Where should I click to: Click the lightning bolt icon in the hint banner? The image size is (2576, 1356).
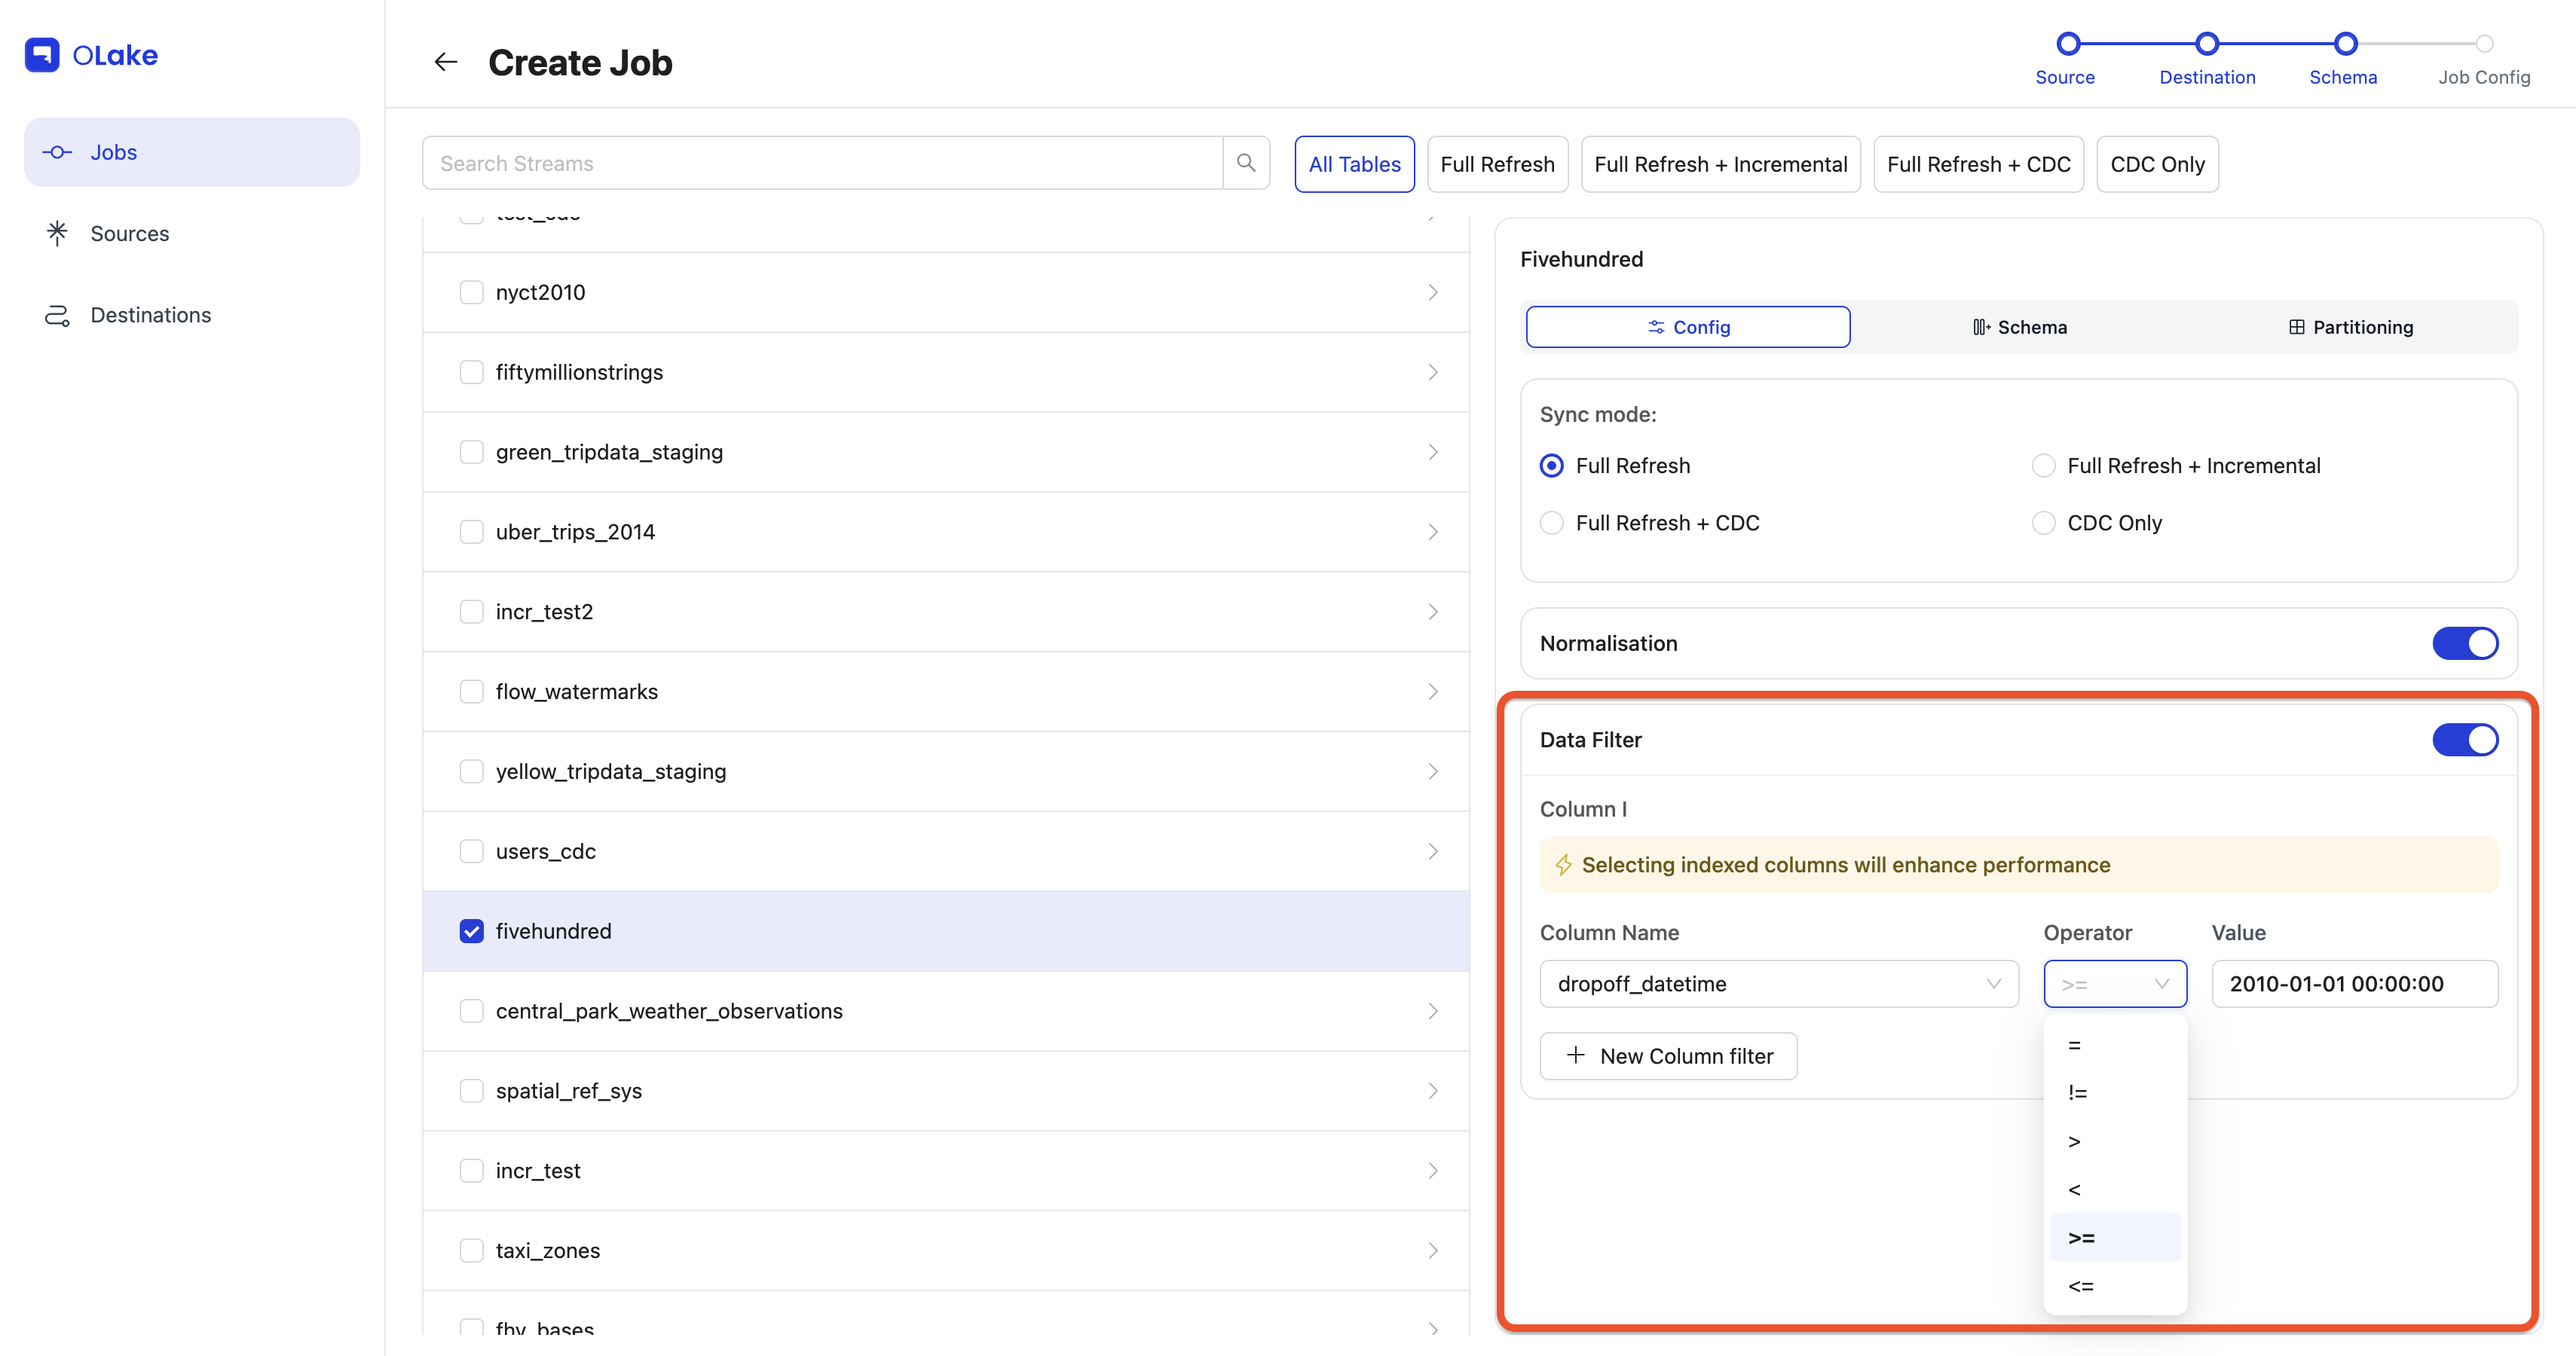(x=1564, y=864)
